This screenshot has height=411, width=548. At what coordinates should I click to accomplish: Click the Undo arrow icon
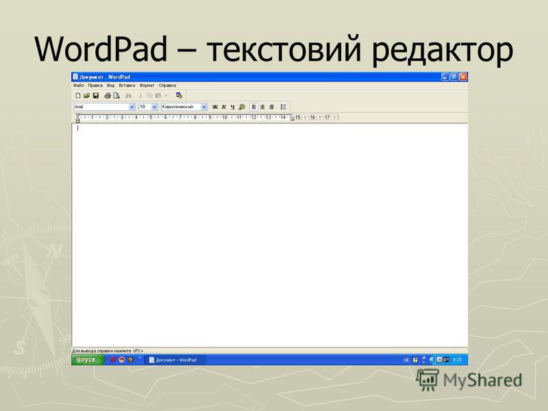point(167,95)
